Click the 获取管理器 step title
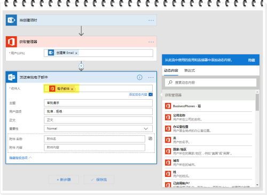Viewport: 267px width, 195px height. click(x=28, y=42)
